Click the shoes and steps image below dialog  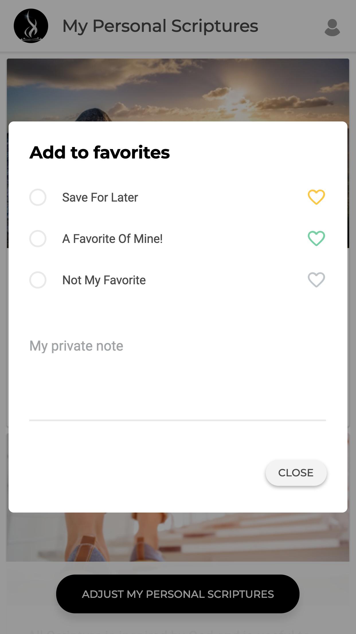pyautogui.click(x=178, y=537)
